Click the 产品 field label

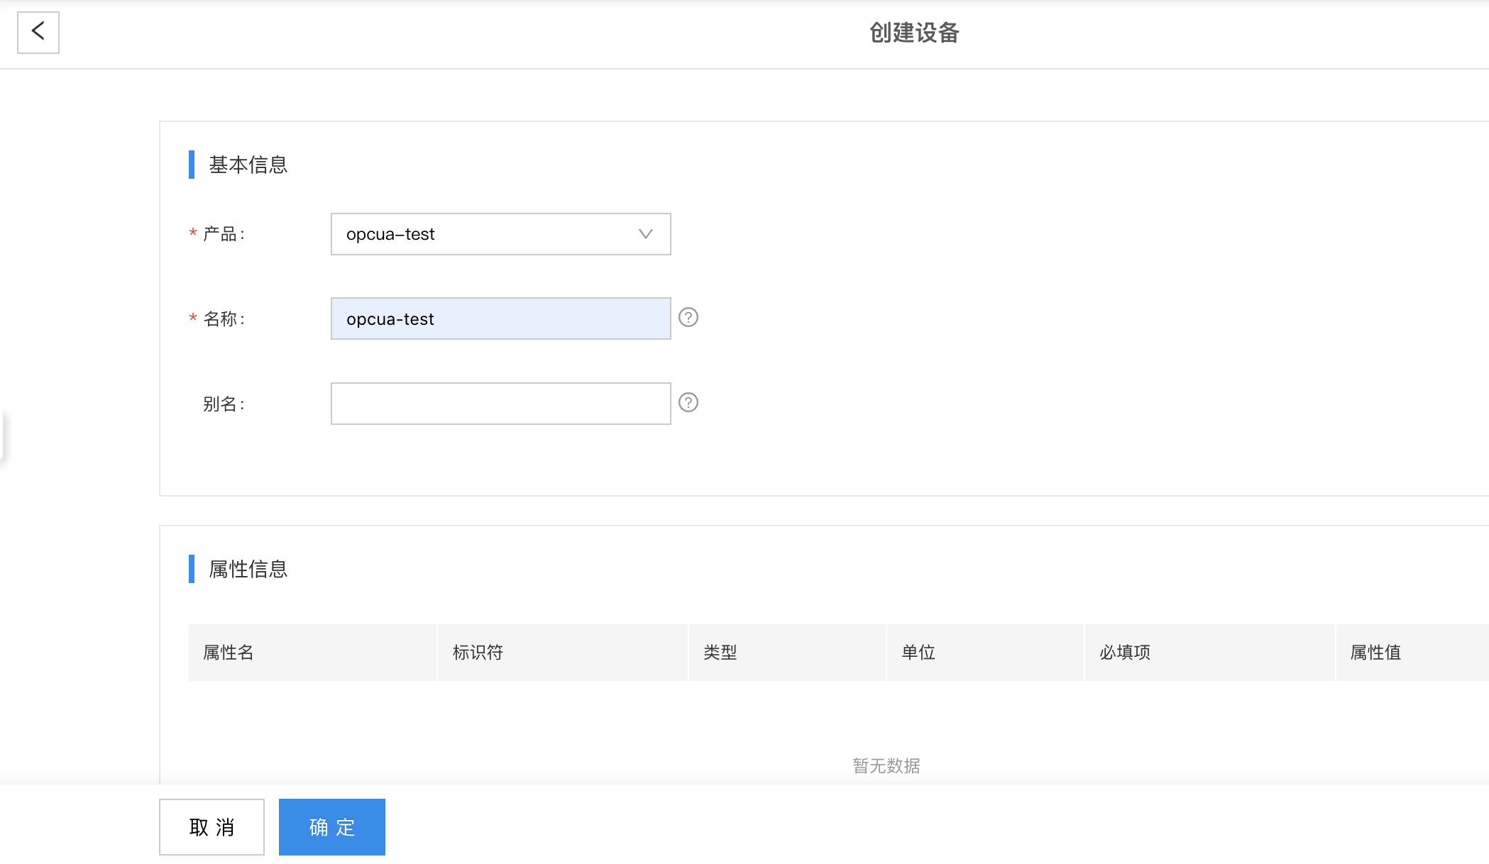(224, 234)
